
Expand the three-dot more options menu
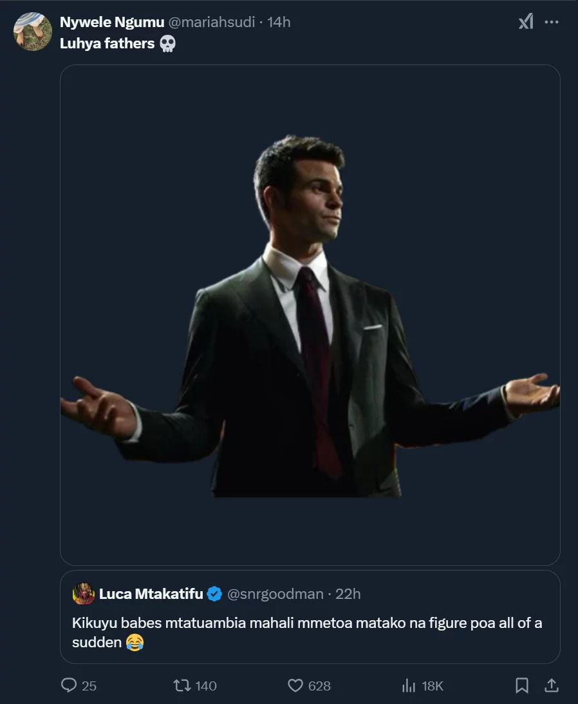552,22
